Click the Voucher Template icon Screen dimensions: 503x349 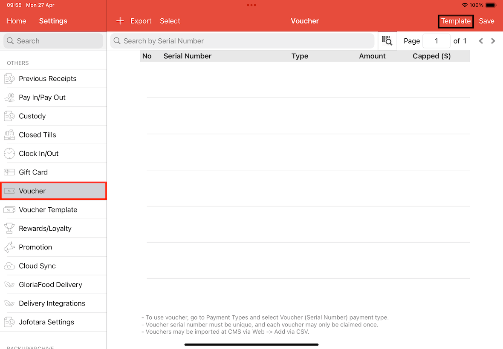tap(9, 210)
